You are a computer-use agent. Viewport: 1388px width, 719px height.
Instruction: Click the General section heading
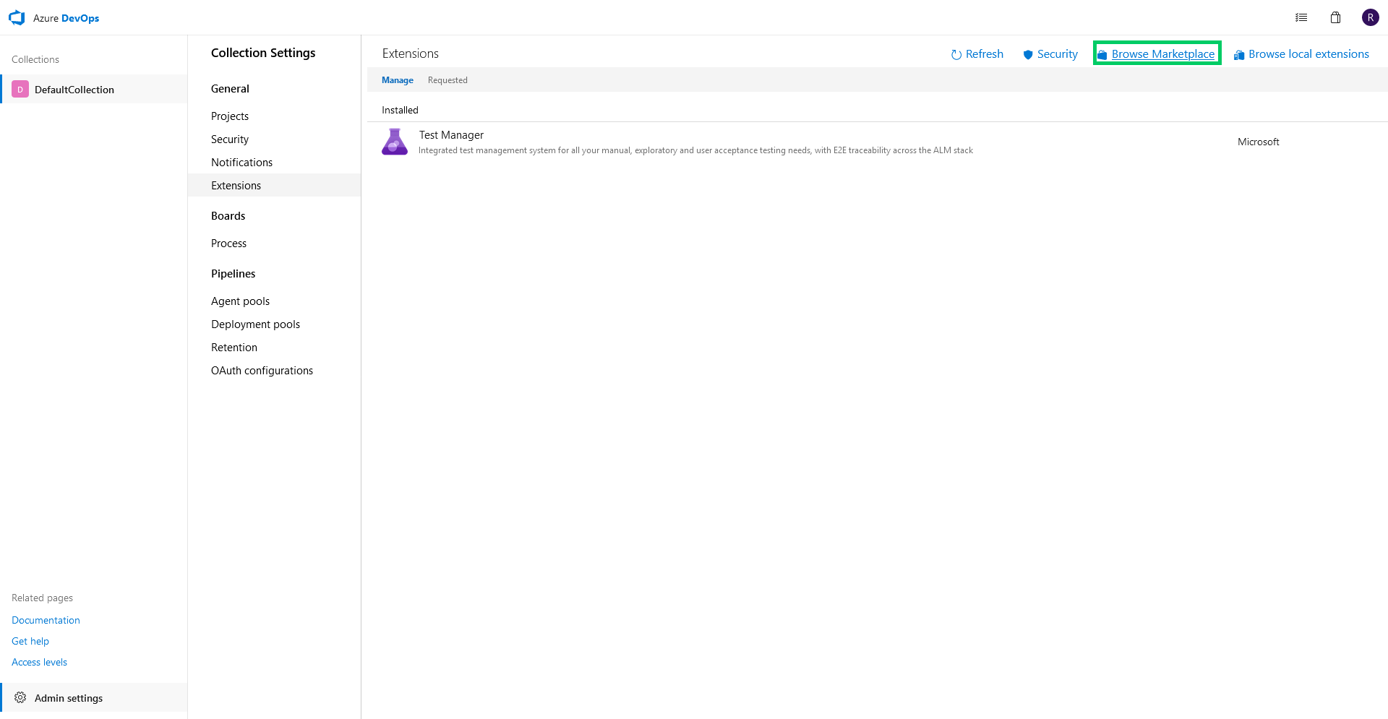point(230,89)
